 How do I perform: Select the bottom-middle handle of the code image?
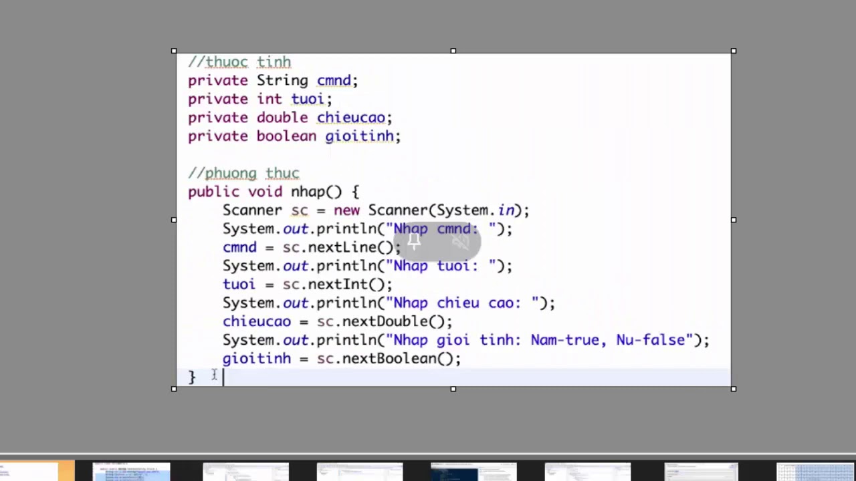coord(453,388)
